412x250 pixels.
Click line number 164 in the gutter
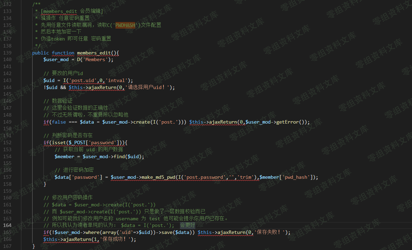[x=7, y=225]
